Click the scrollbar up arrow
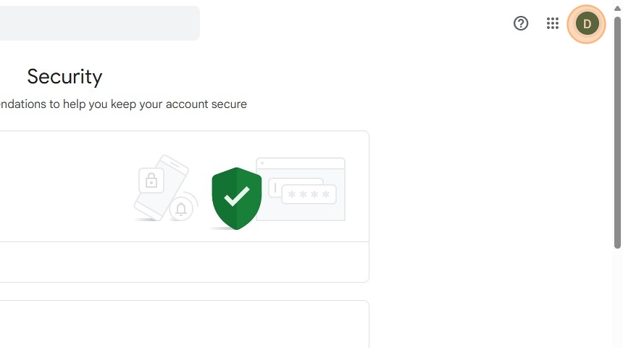 pos(617,7)
